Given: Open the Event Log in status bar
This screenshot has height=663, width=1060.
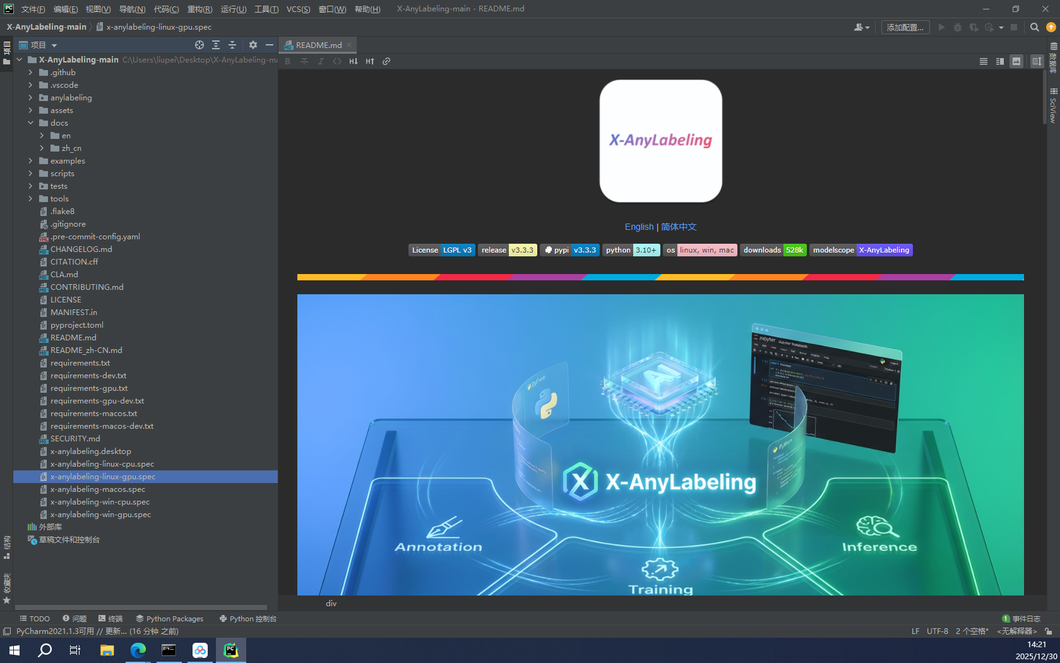Looking at the screenshot, I should pyautogui.click(x=1021, y=619).
